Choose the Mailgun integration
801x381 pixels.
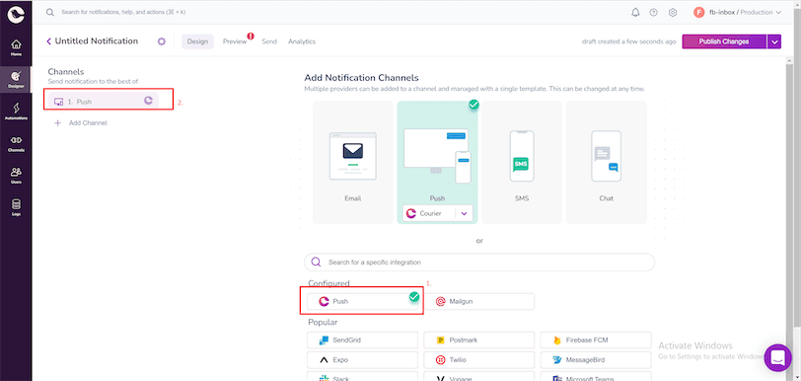pos(479,302)
